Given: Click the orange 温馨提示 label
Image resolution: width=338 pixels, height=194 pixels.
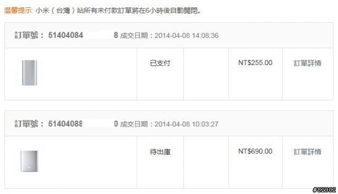Looking at the screenshot, I should click(x=18, y=11).
